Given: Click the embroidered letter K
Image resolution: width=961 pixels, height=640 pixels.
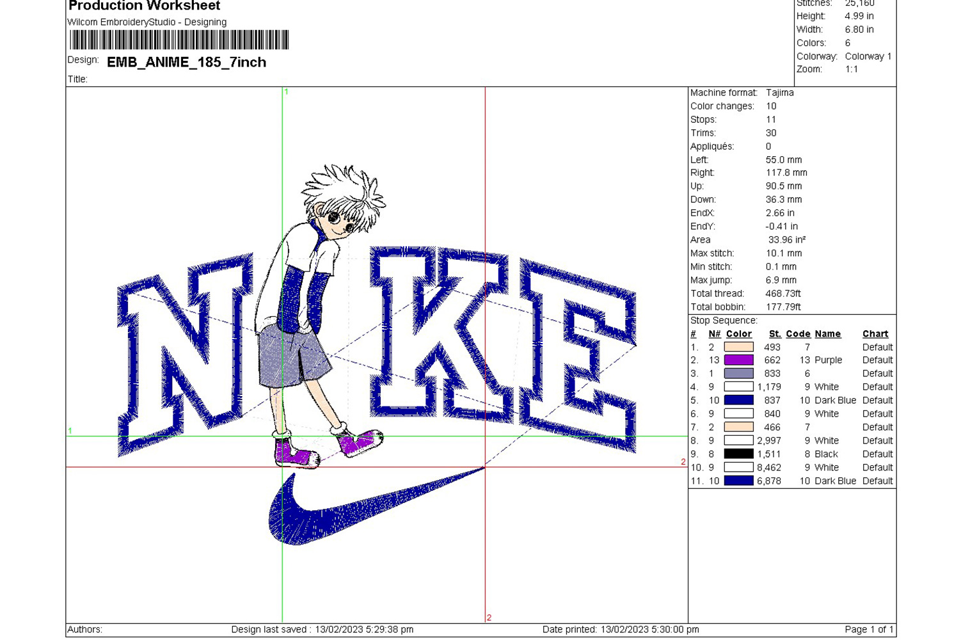Looking at the screenshot, I should (441, 333).
